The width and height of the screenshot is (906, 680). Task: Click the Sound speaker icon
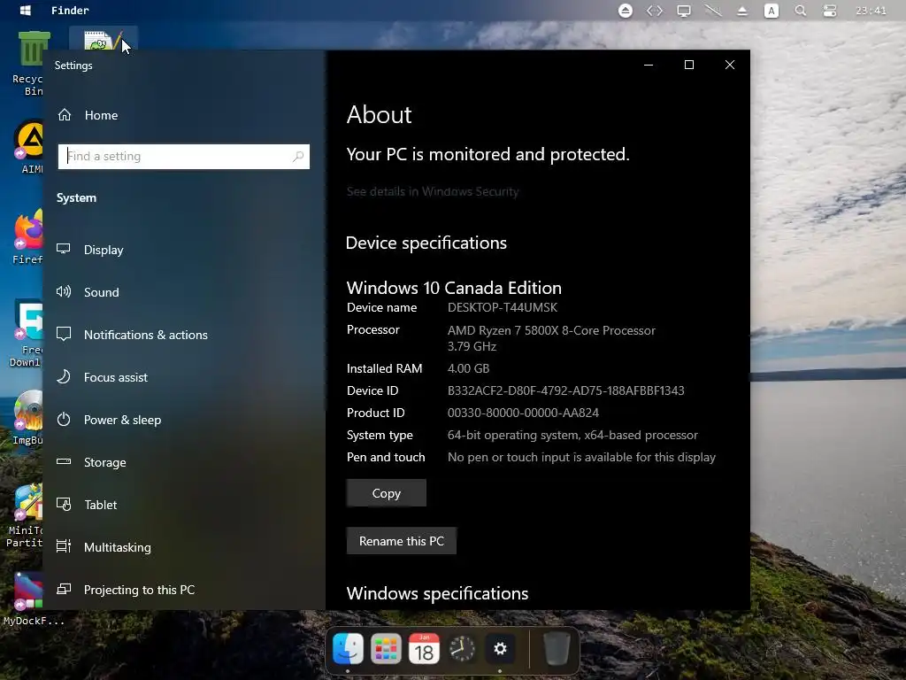point(64,291)
